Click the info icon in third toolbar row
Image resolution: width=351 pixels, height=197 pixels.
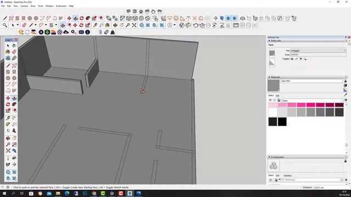(88, 32)
